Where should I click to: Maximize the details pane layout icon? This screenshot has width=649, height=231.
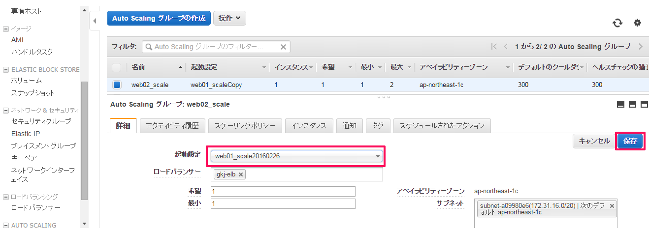(644, 104)
